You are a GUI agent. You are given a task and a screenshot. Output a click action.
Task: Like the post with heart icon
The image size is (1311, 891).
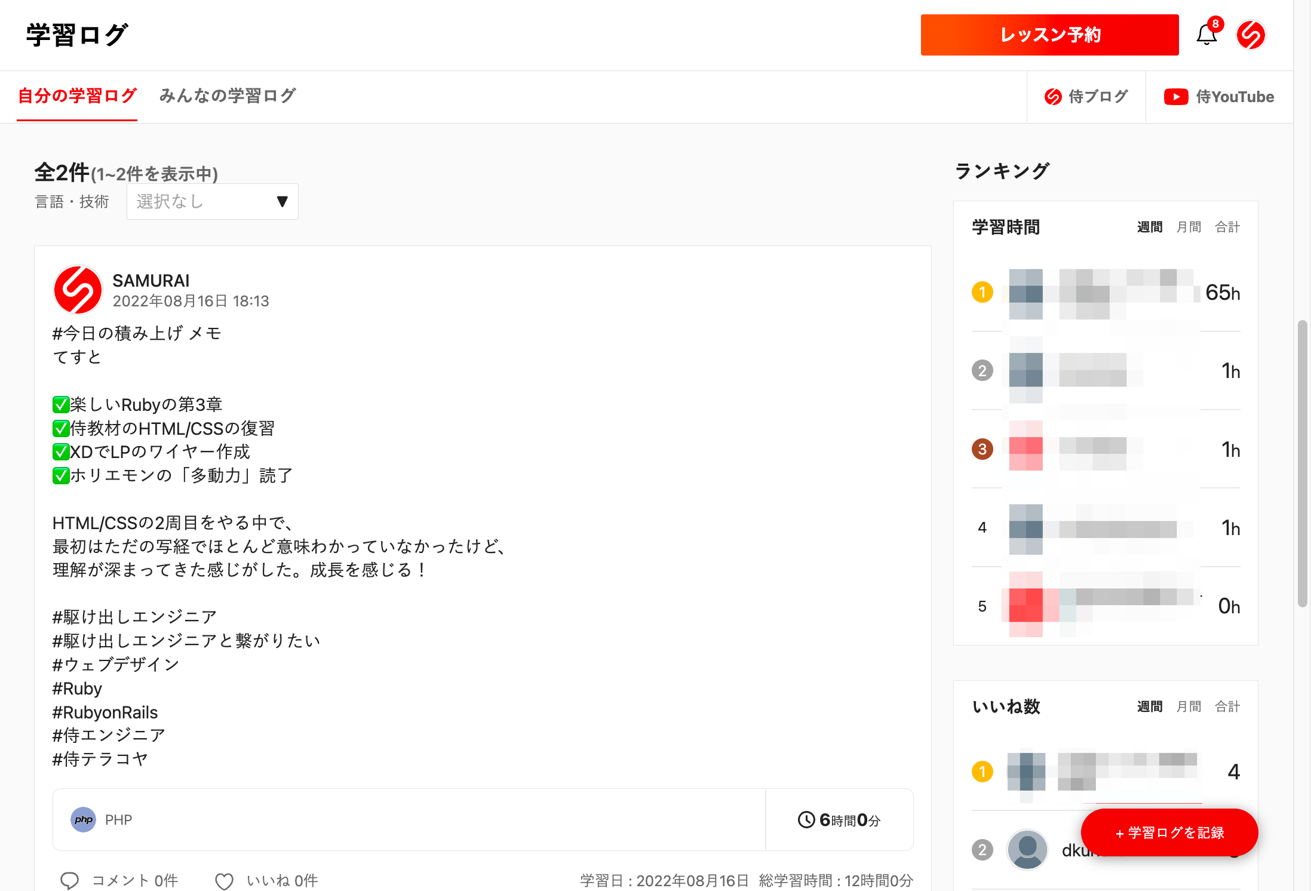(224, 881)
